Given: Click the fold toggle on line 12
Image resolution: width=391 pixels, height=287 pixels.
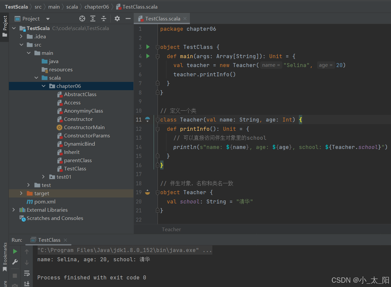Looking at the screenshot, I should pos(158,129).
